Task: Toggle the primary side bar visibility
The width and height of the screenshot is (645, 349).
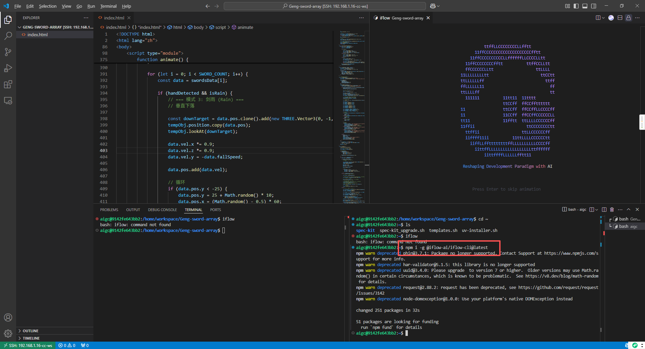Action: (x=576, y=6)
